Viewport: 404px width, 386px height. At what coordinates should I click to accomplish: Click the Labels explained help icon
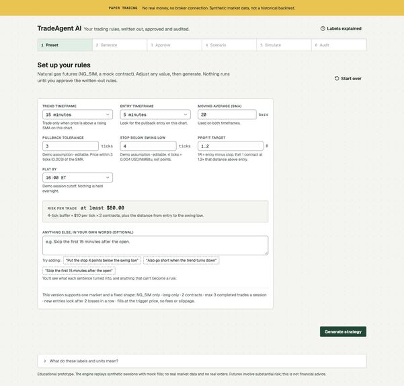[x=323, y=28]
